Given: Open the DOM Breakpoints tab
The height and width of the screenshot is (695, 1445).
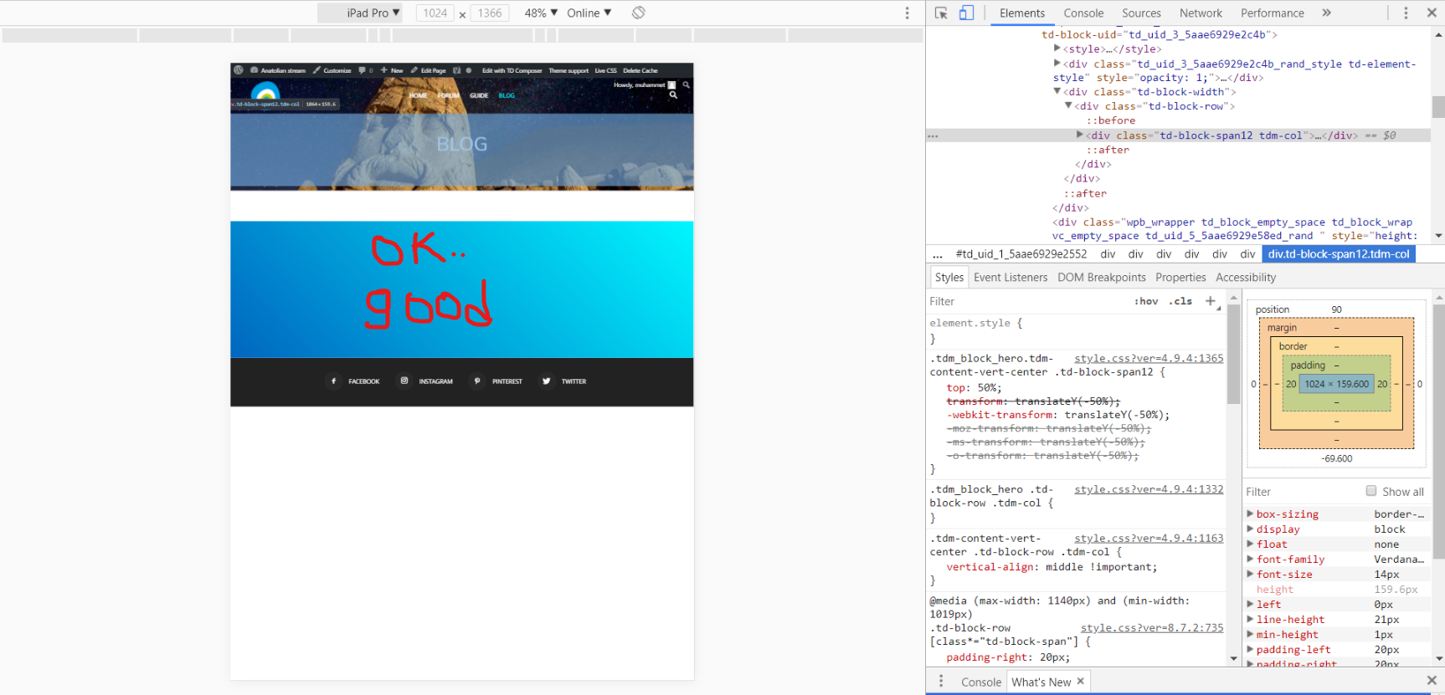Looking at the screenshot, I should 1102,278.
